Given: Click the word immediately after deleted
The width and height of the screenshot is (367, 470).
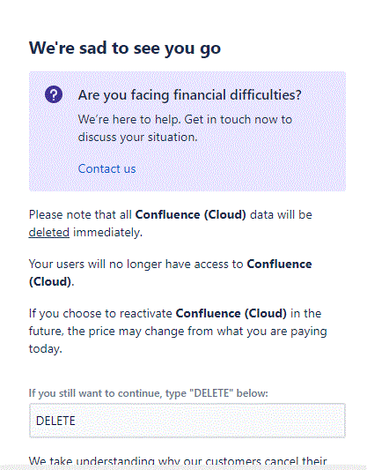Looking at the screenshot, I should 107,232.
